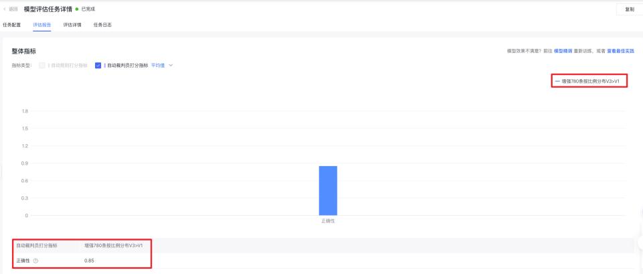Go to the 任务日志 tab
643x274 pixels.
pyautogui.click(x=102, y=25)
